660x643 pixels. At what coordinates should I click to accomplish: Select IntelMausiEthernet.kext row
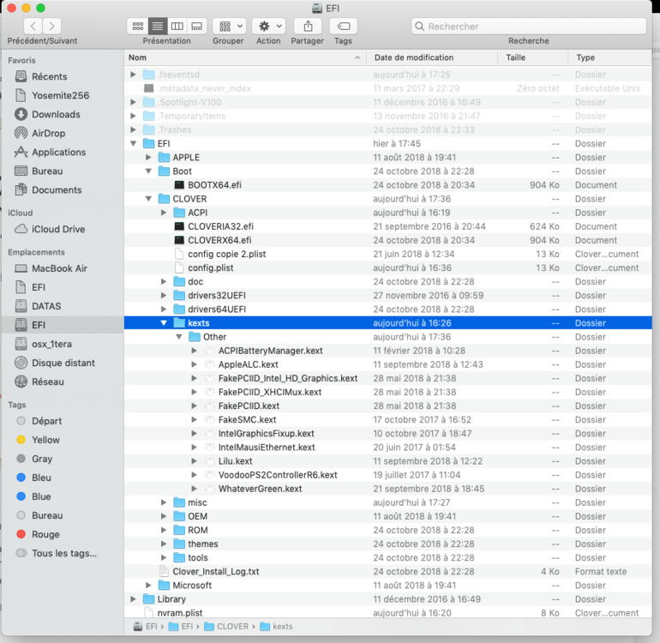388,448
